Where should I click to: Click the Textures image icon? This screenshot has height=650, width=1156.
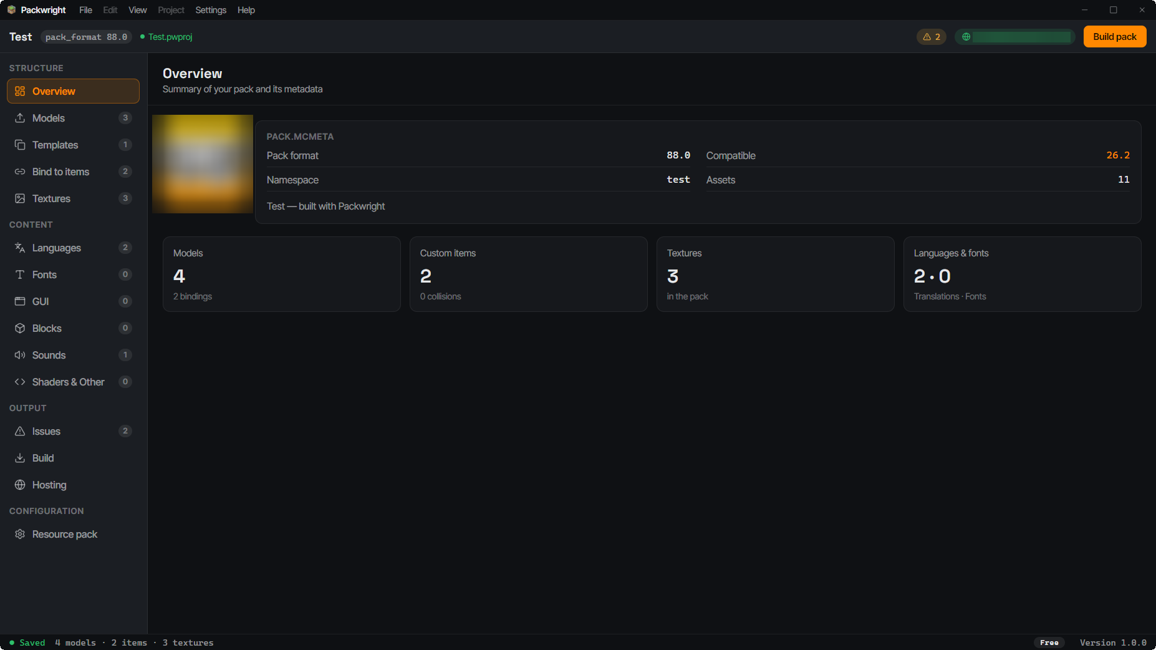(x=20, y=198)
